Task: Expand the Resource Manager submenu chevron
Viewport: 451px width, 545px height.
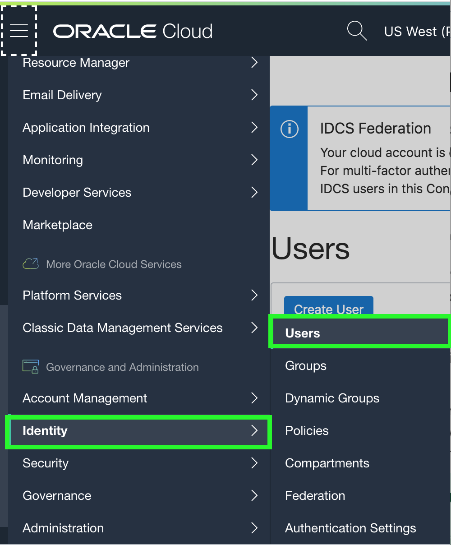Action: 254,63
